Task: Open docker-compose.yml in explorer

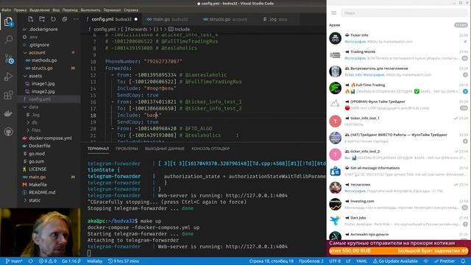Action: (x=50, y=138)
